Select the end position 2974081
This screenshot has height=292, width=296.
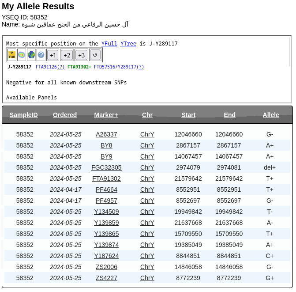(x=229, y=167)
